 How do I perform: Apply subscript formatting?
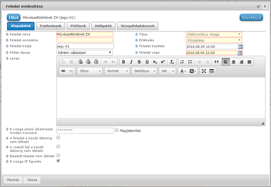click(x=155, y=62)
